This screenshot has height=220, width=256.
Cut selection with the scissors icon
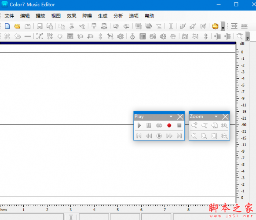tap(72, 26)
